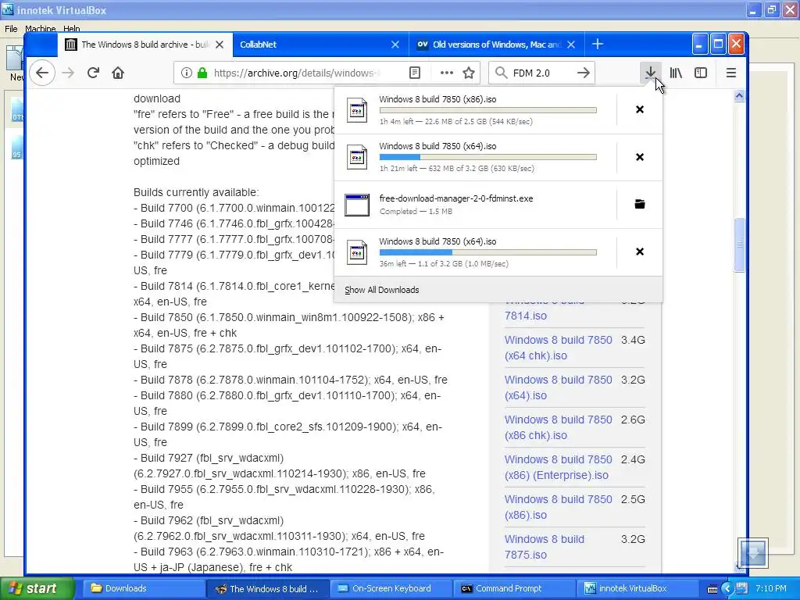Submit the FDM 2.0 search arrow

[583, 73]
